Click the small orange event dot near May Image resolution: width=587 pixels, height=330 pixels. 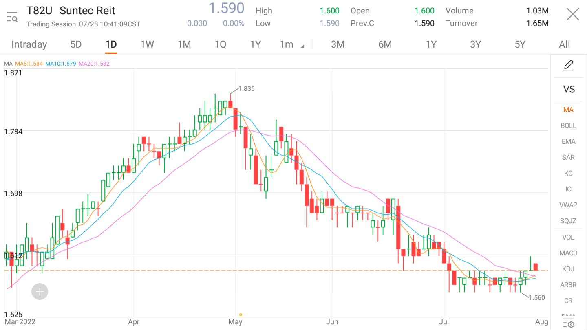click(241, 315)
